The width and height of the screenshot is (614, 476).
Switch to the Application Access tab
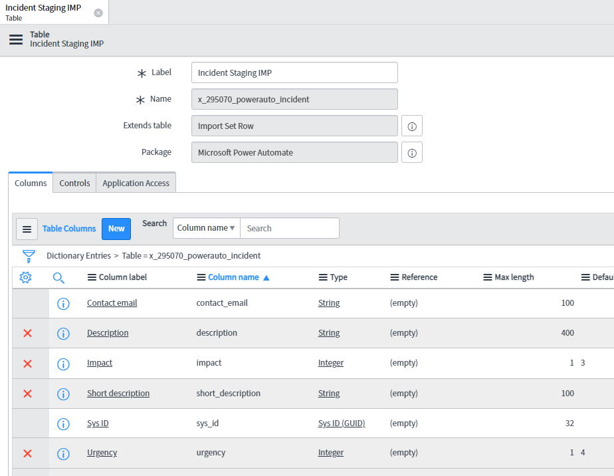click(136, 183)
